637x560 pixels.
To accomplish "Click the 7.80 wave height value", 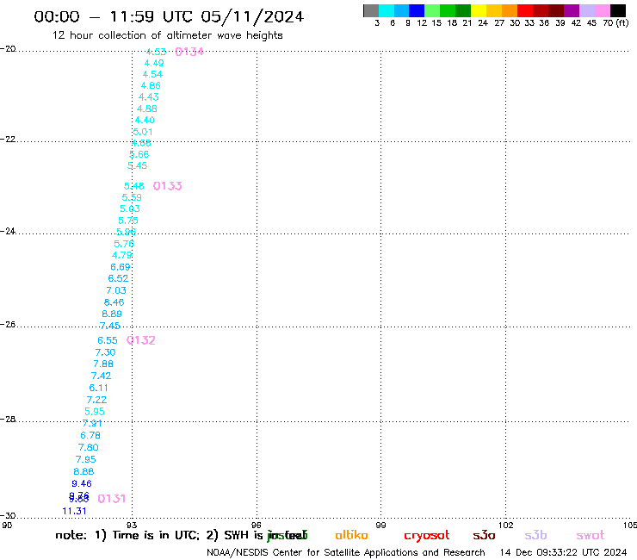I will click(88, 447).
